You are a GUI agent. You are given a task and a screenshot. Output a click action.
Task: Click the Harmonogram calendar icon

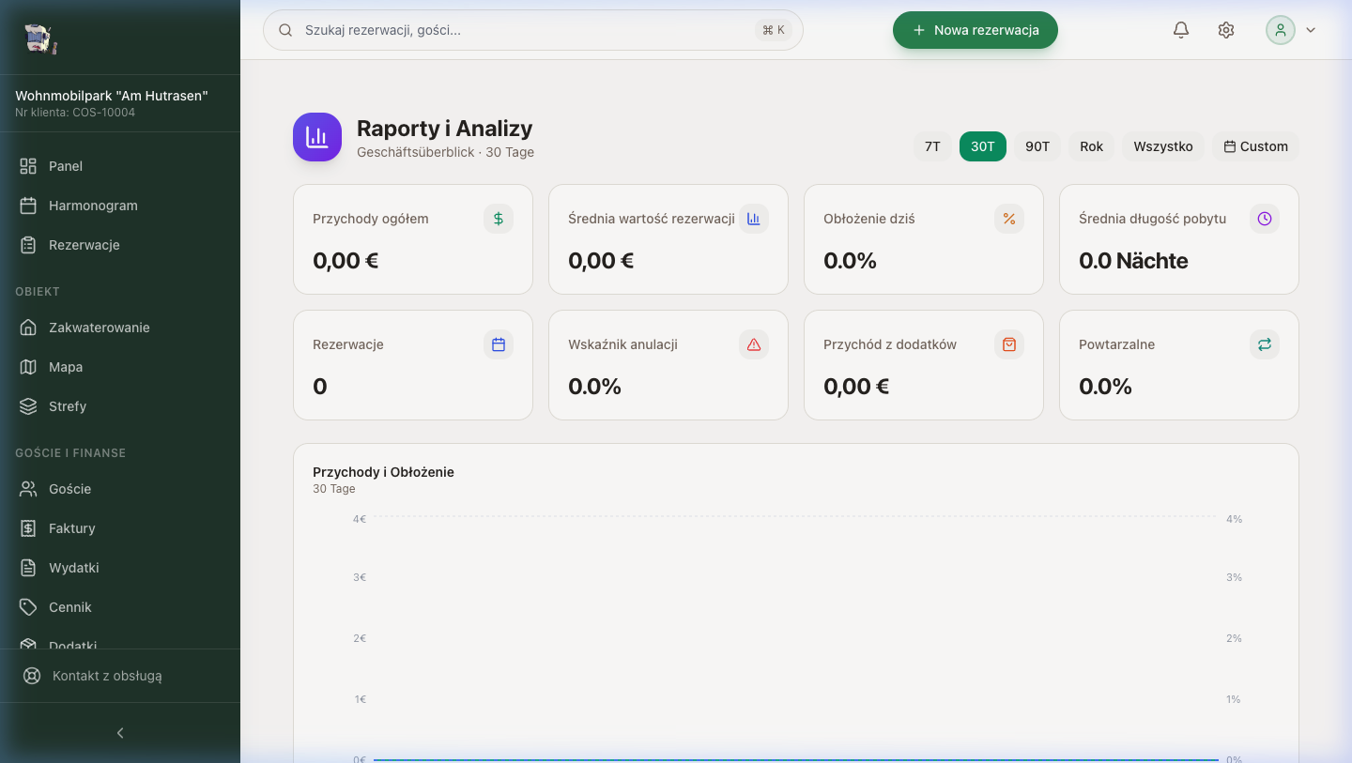tap(28, 206)
